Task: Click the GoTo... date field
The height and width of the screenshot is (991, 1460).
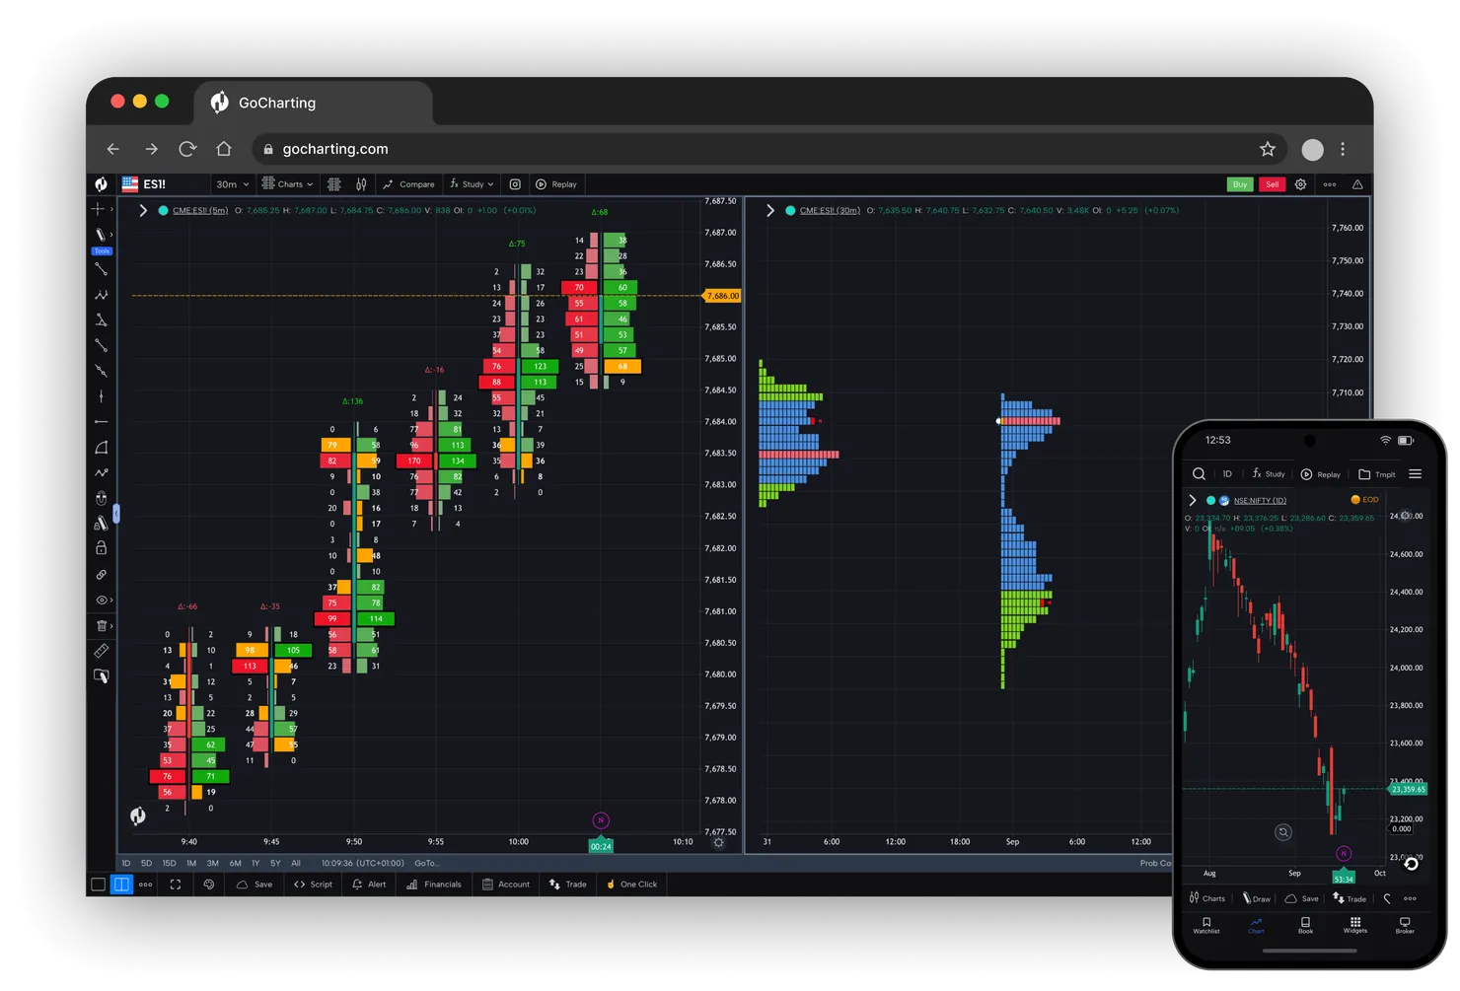Action: click(x=427, y=863)
